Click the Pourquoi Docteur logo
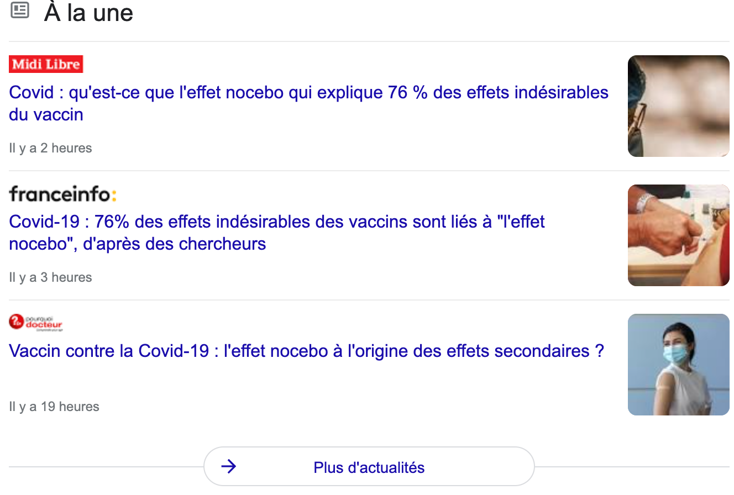The width and height of the screenshot is (734, 495). [x=36, y=323]
